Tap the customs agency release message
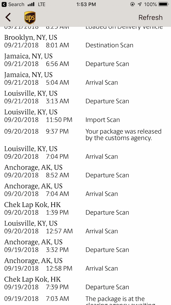 point(123,135)
